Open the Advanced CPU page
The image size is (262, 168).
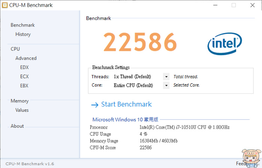(x=26, y=58)
